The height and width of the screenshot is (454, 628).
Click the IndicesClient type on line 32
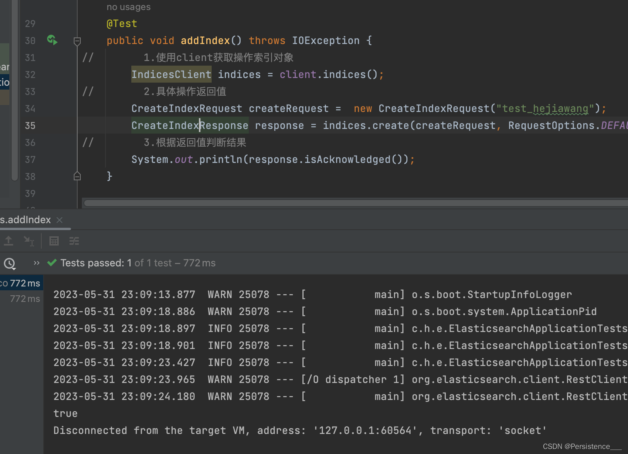(x=171, y=75)
